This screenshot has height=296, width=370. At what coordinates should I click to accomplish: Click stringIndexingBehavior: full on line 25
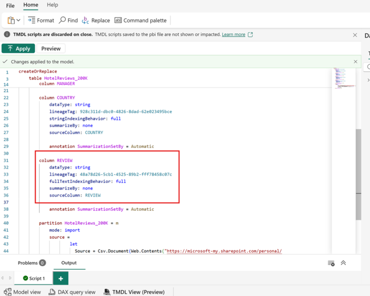[85, 118]
